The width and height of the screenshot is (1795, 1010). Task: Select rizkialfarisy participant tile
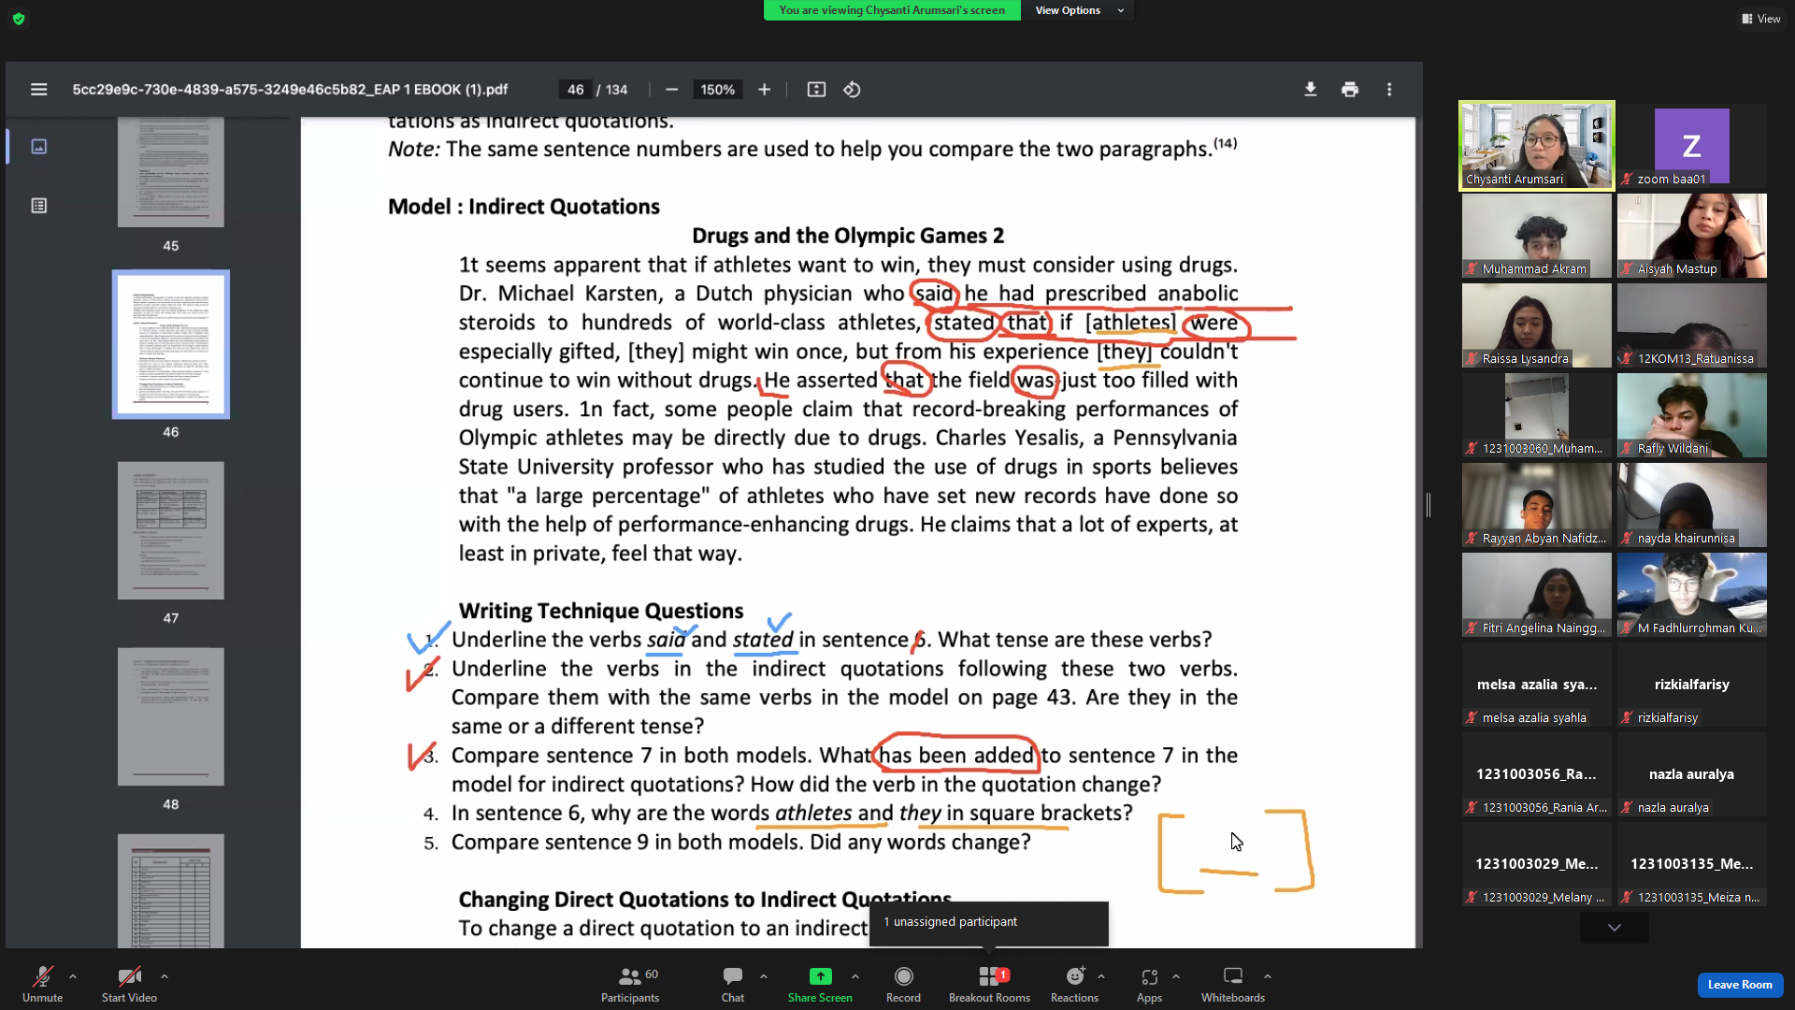[x=1691, y=685]
